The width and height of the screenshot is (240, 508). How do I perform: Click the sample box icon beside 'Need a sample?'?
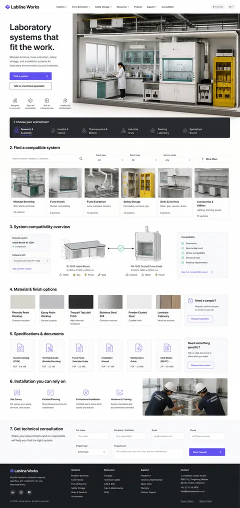click(x=191, y=300)
